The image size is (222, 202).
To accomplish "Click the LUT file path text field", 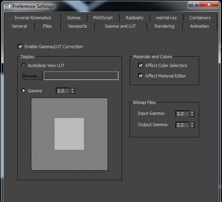I will (81, 75).
